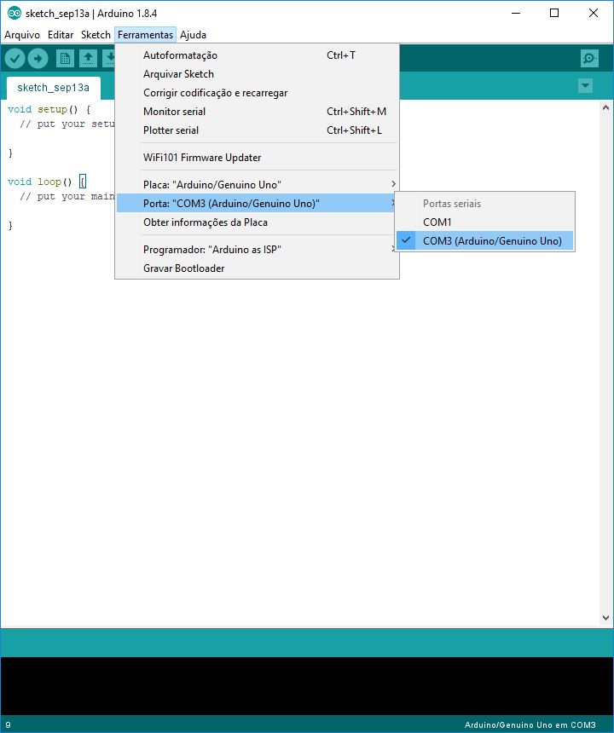Maximize the Arduino window
Image resolution: width=614 pixels, height=733 pixels.
(x=554, y=13)
